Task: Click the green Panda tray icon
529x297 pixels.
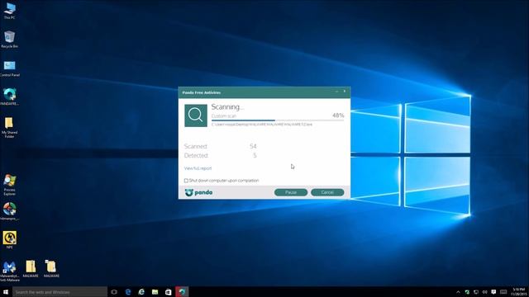Action: [467, 292]
